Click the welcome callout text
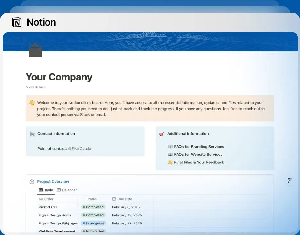 (x=151, y=109)
